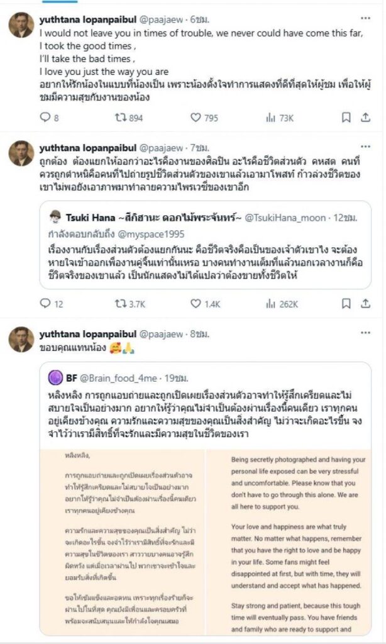
Task: Bookmark the second tweet
Action: click(x=346, y=304)
